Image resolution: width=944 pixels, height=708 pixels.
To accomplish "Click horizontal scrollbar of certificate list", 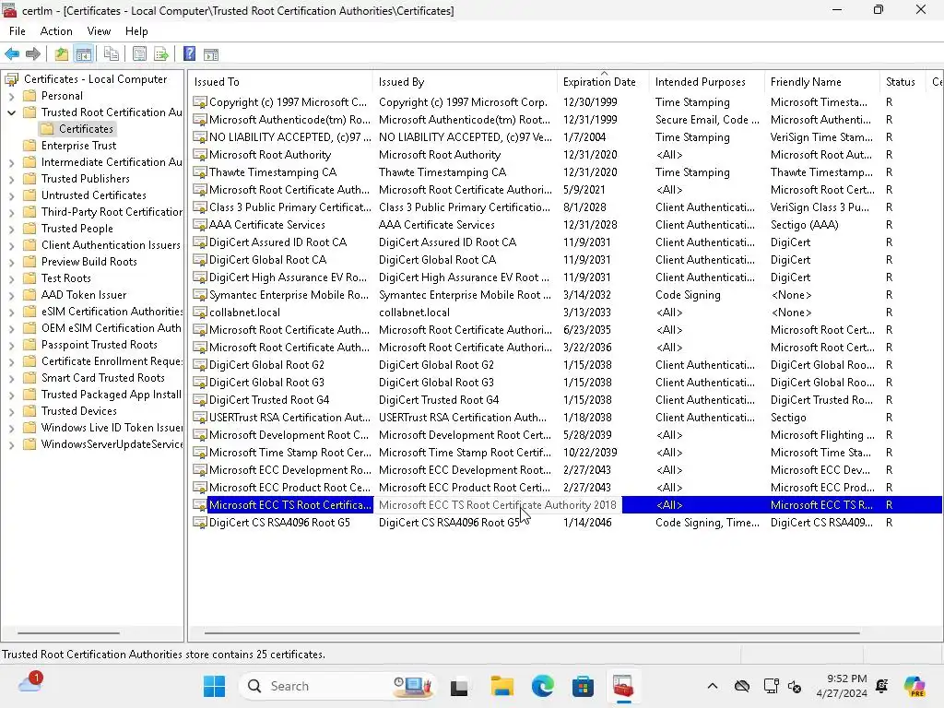I will (532, 632).
